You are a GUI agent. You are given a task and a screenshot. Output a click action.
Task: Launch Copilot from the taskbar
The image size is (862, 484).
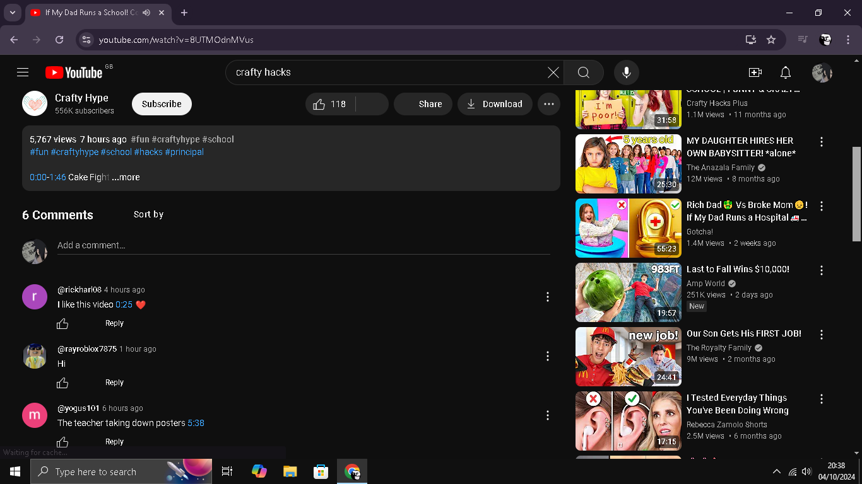point(259,471)
